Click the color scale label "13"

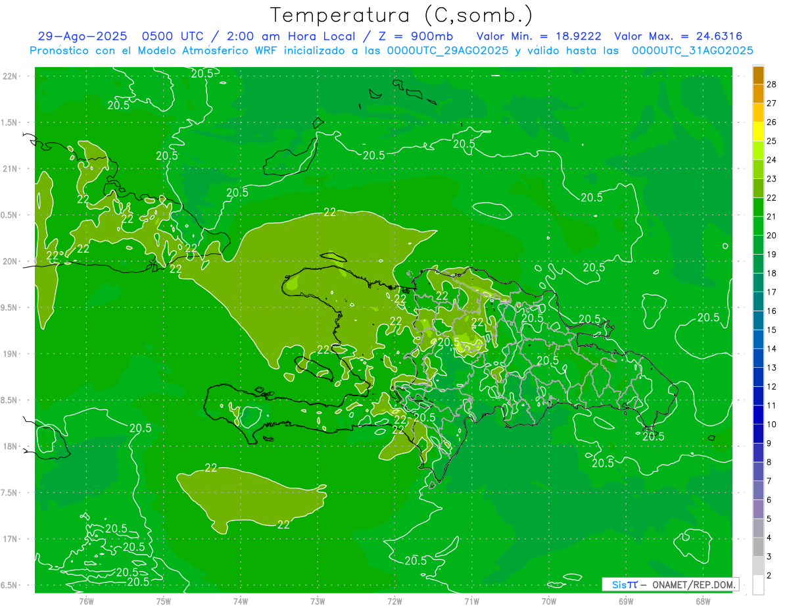pyautogui.click(x=772, y=367)
